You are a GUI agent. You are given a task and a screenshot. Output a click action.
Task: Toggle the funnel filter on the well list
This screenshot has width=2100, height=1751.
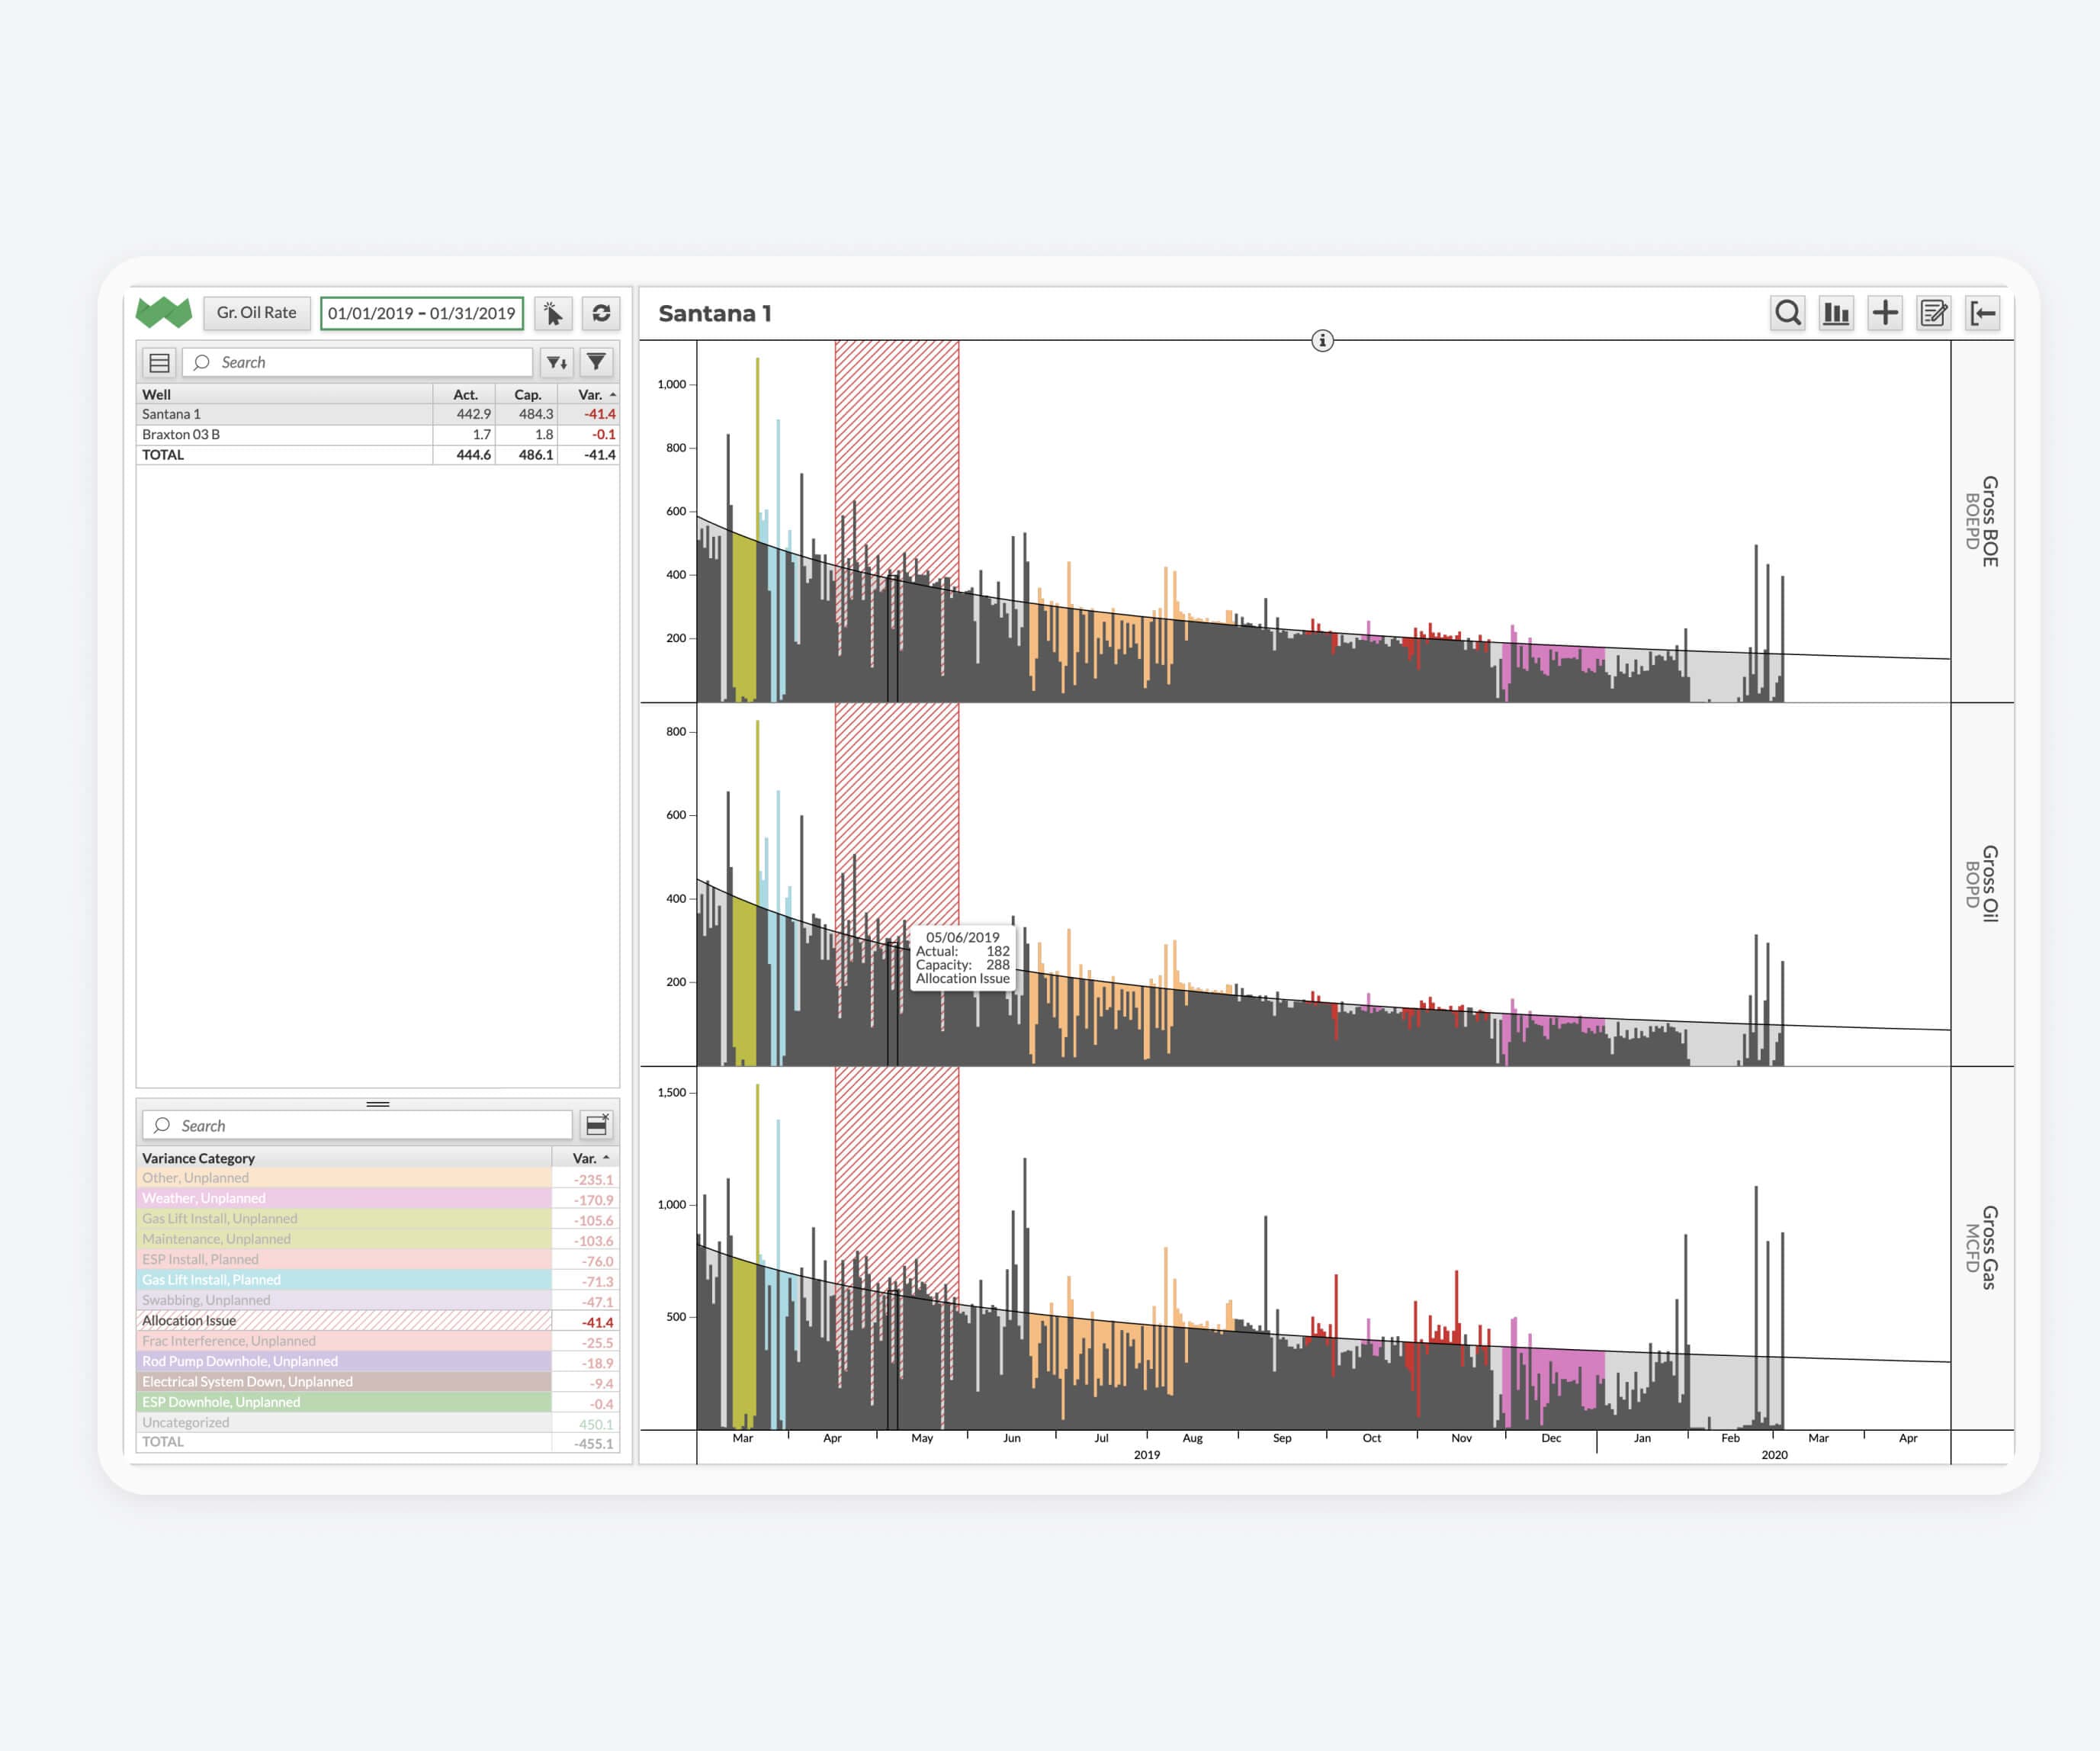point(595,363)
